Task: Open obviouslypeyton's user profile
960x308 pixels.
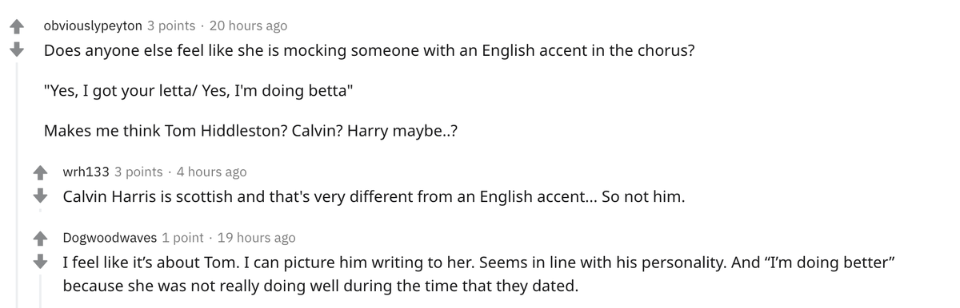Action: (93, 26)
